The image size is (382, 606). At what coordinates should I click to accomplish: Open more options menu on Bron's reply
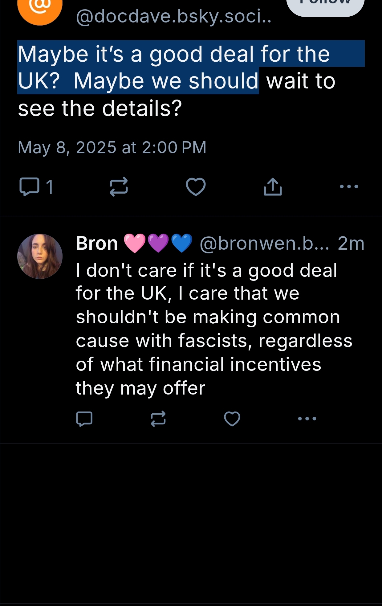point(307,419)
